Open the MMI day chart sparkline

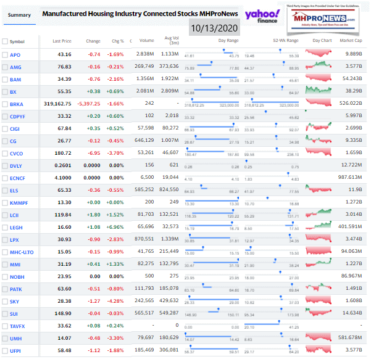(319, 263)
